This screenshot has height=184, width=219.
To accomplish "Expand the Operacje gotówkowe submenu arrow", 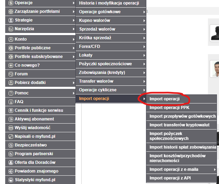I will 144,12.
